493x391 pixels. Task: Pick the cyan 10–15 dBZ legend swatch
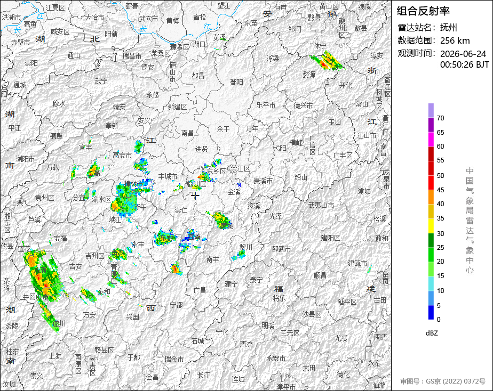(x=431, y=283)
